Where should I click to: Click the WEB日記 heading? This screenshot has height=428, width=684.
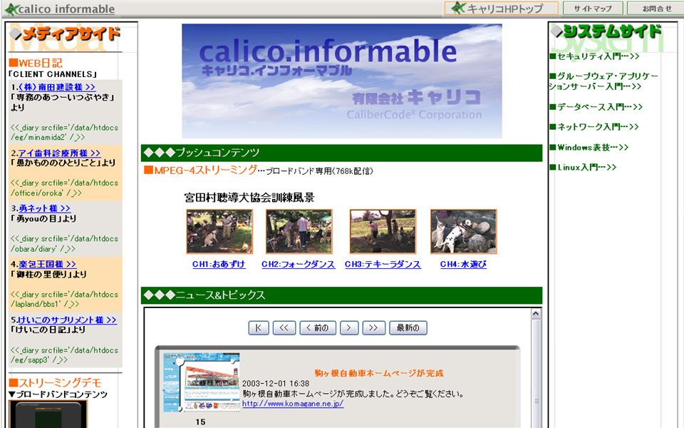36,63
